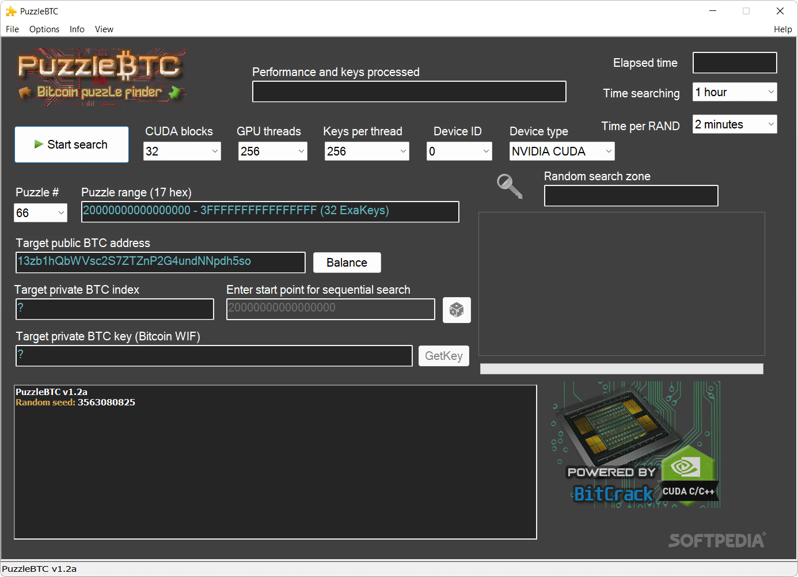Click the status bar PuzzleBTC v1.2a text

point(39,569)
